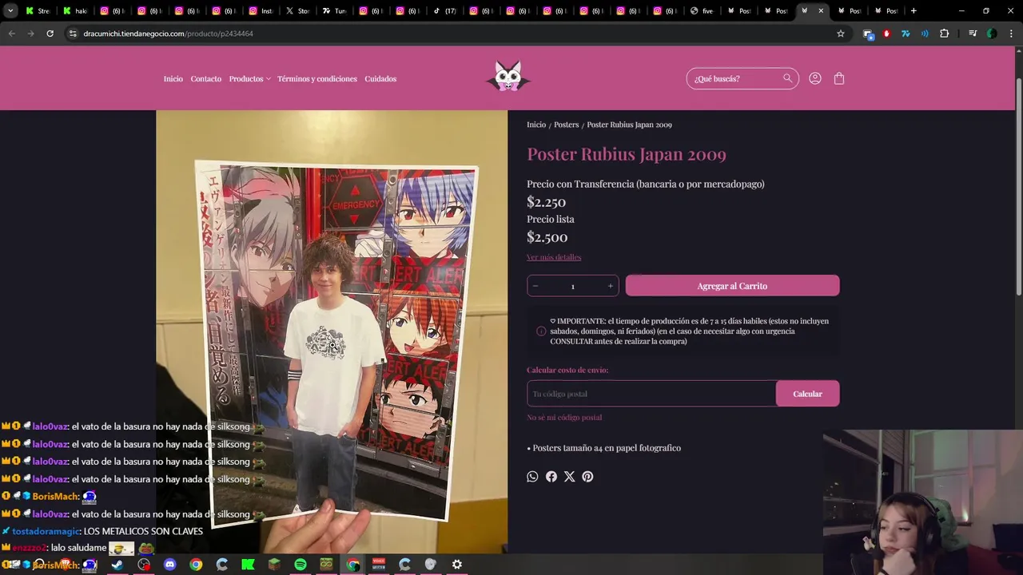Open Kick app from the taskbar
The width and height of the screenshot is (1023, 575).
tap(248, 565)
